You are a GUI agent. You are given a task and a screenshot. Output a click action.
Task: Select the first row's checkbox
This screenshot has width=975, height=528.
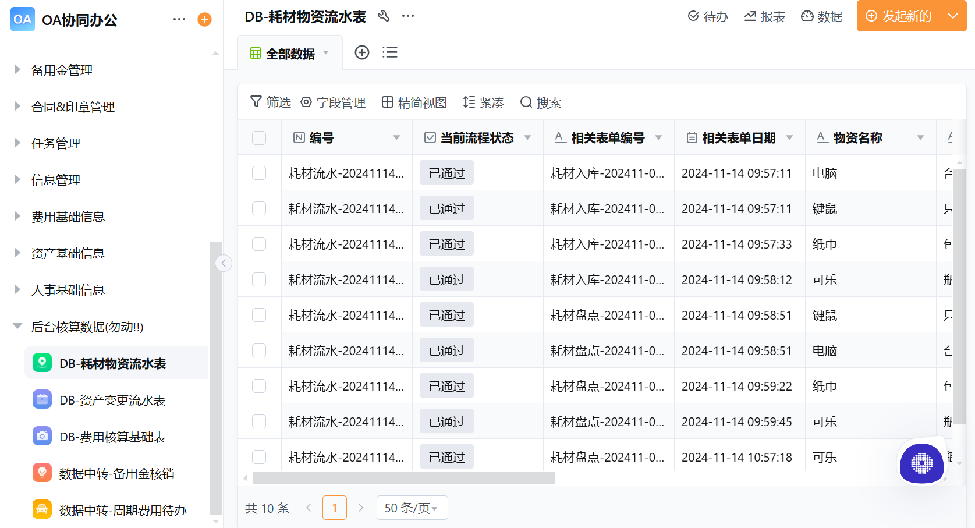point(259,172)
